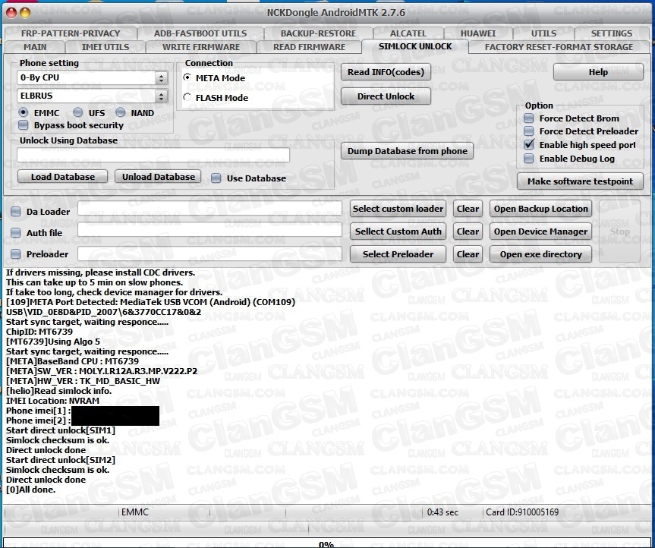Click the progress bar showing 0%
The height and width of the screenshot is (548, 655).
(326, 543)
